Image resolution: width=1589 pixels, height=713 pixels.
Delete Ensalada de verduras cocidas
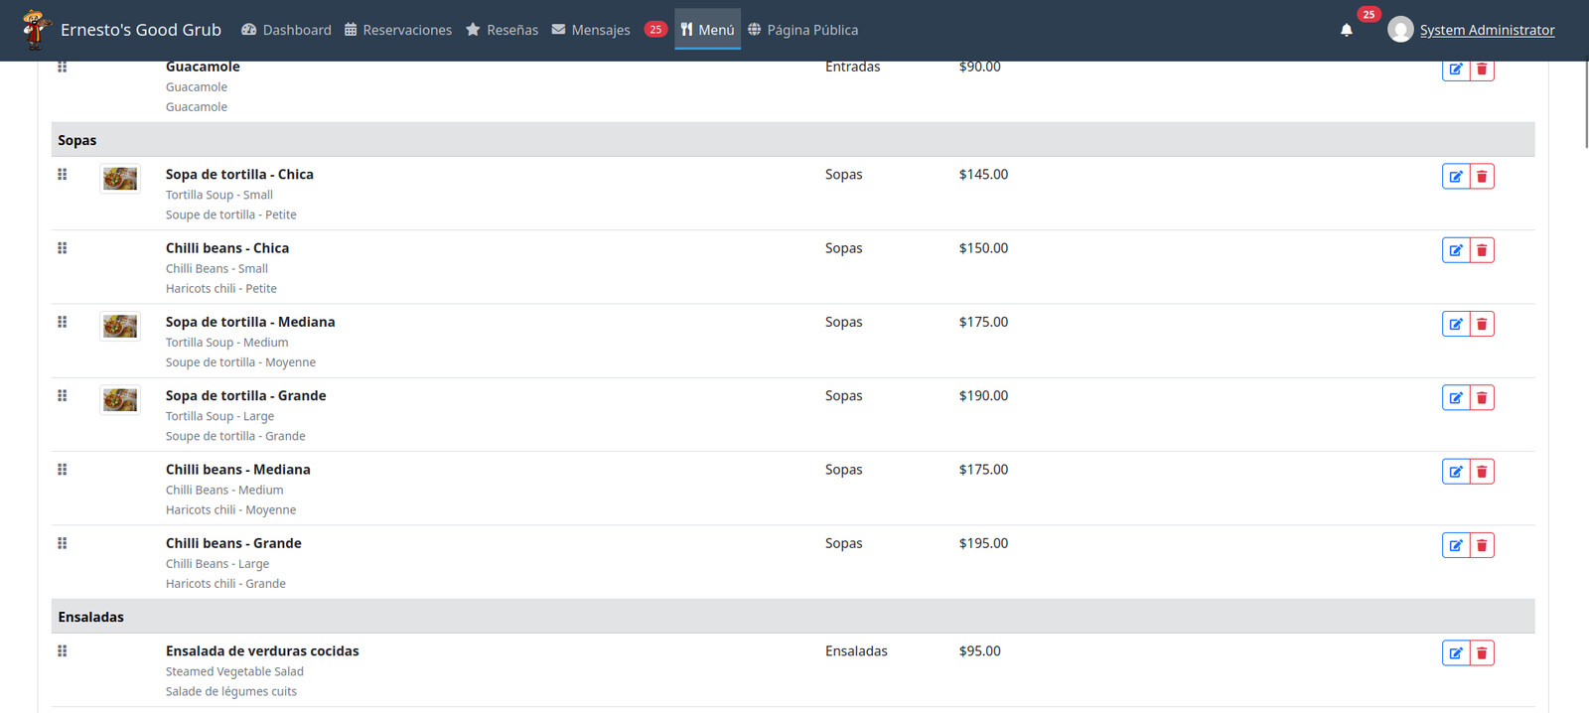point(1482,653)
